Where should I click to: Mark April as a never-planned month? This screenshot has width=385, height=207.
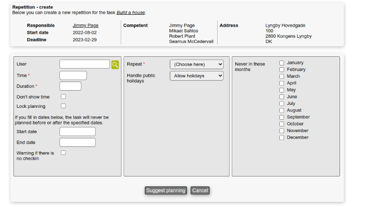pyautogui.click(x=282, y=83)
